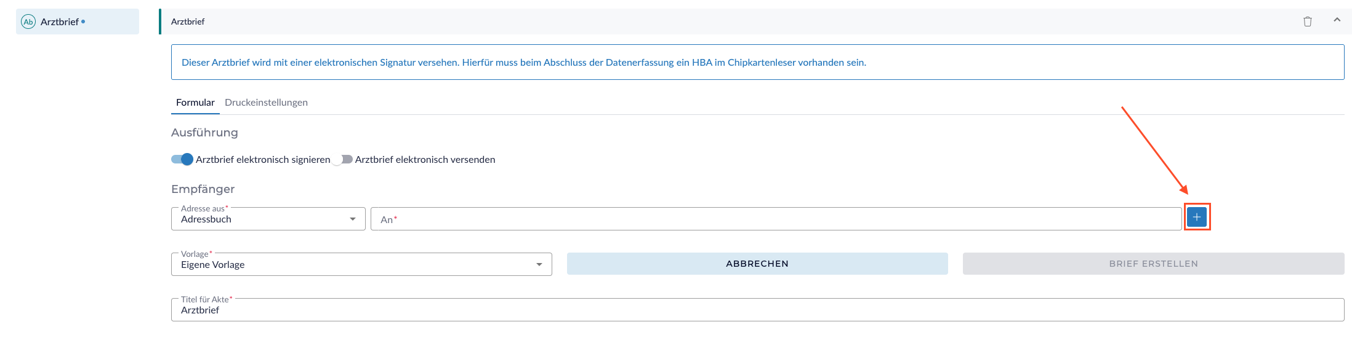Screen dimensions: 1352x338
Task: Click the BRIEF ERSTELLEN button
Action: (x=1153, y=264)
